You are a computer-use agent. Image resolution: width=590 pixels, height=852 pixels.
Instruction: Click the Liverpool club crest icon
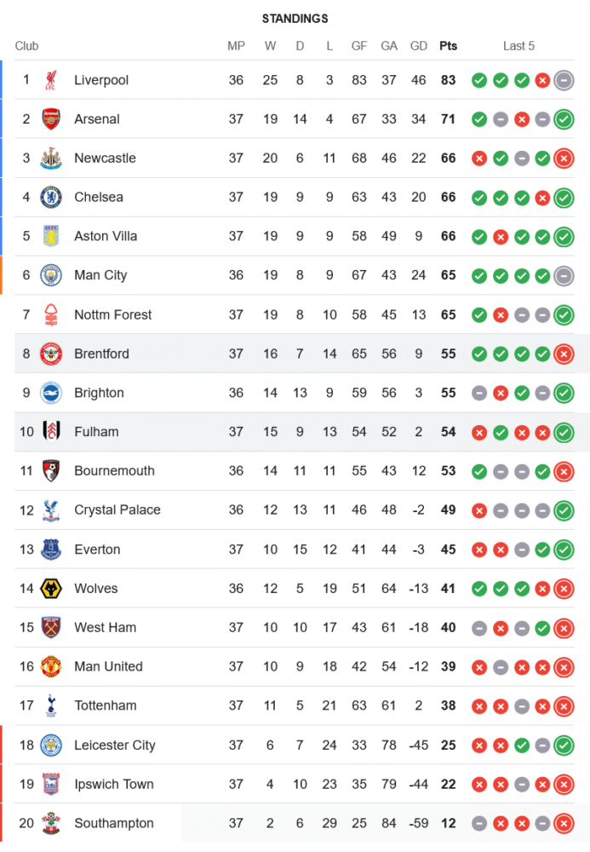tap(51, 80)
